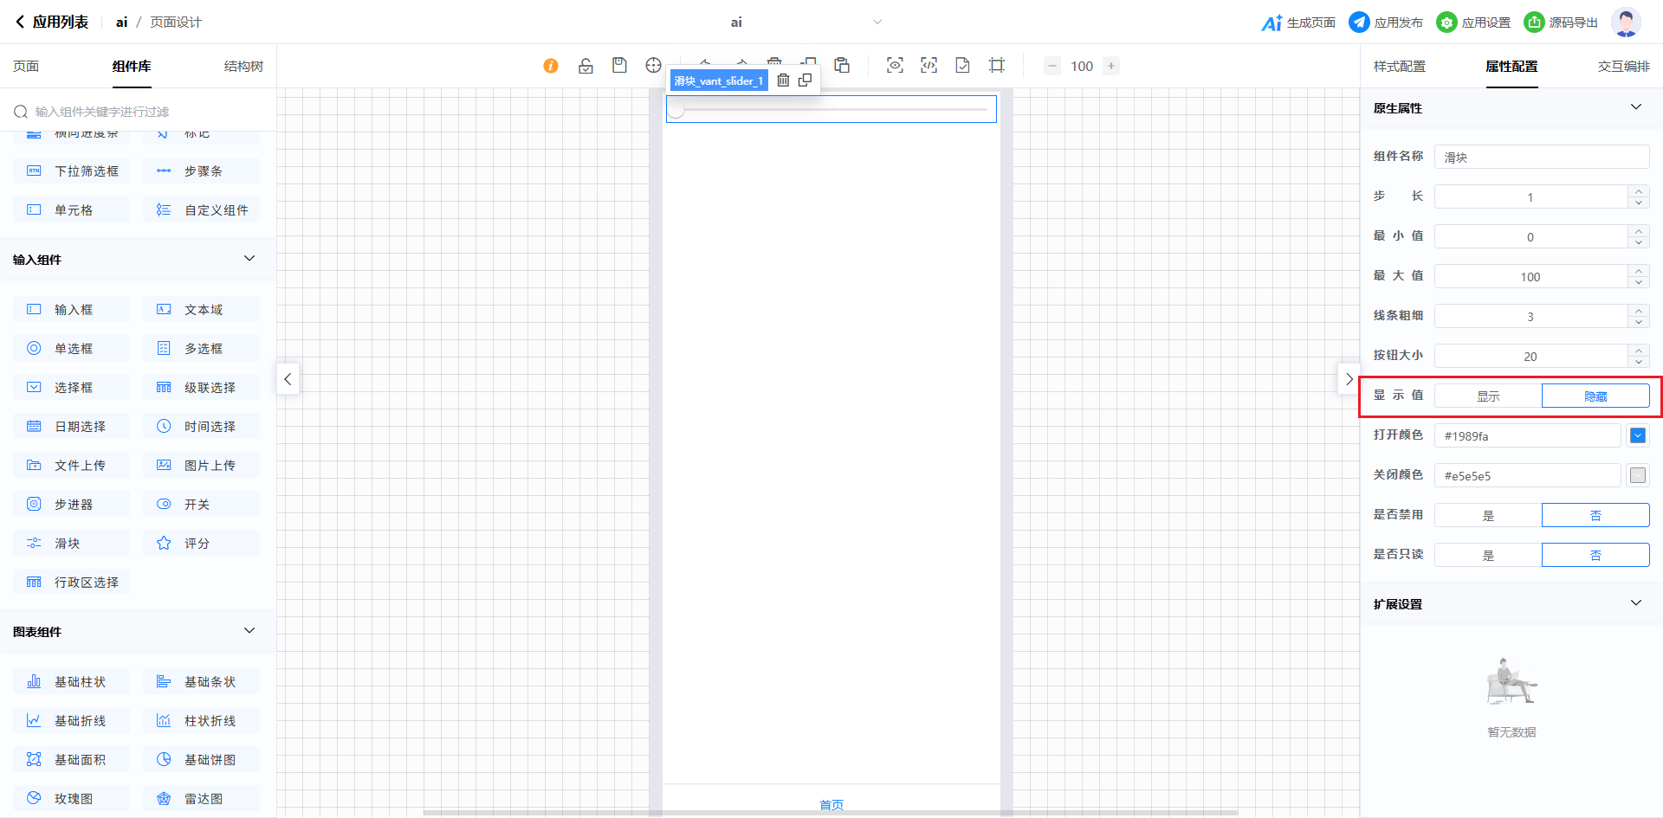1663x818 pixels.
Task: Delete the selected slider component via trash icon
Action: [x=783, y=81]
